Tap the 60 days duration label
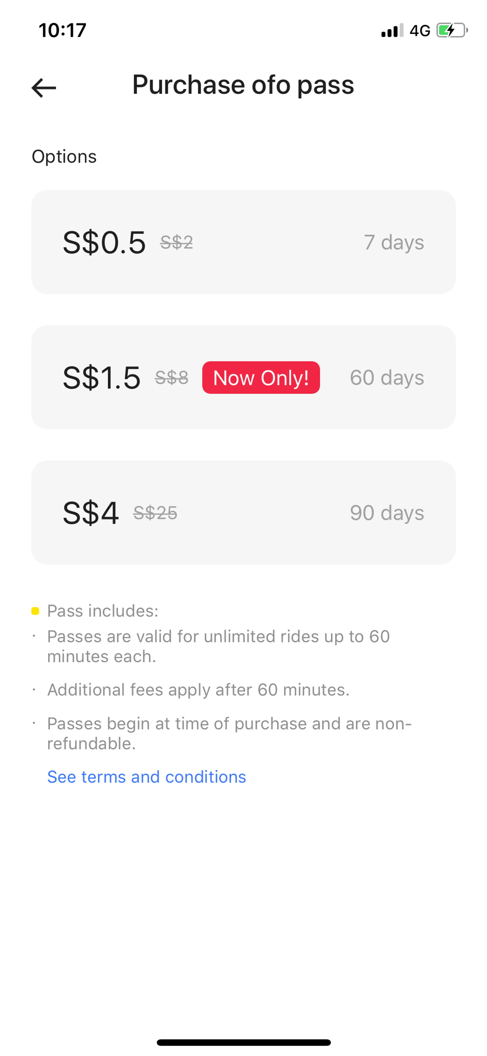 387,377
